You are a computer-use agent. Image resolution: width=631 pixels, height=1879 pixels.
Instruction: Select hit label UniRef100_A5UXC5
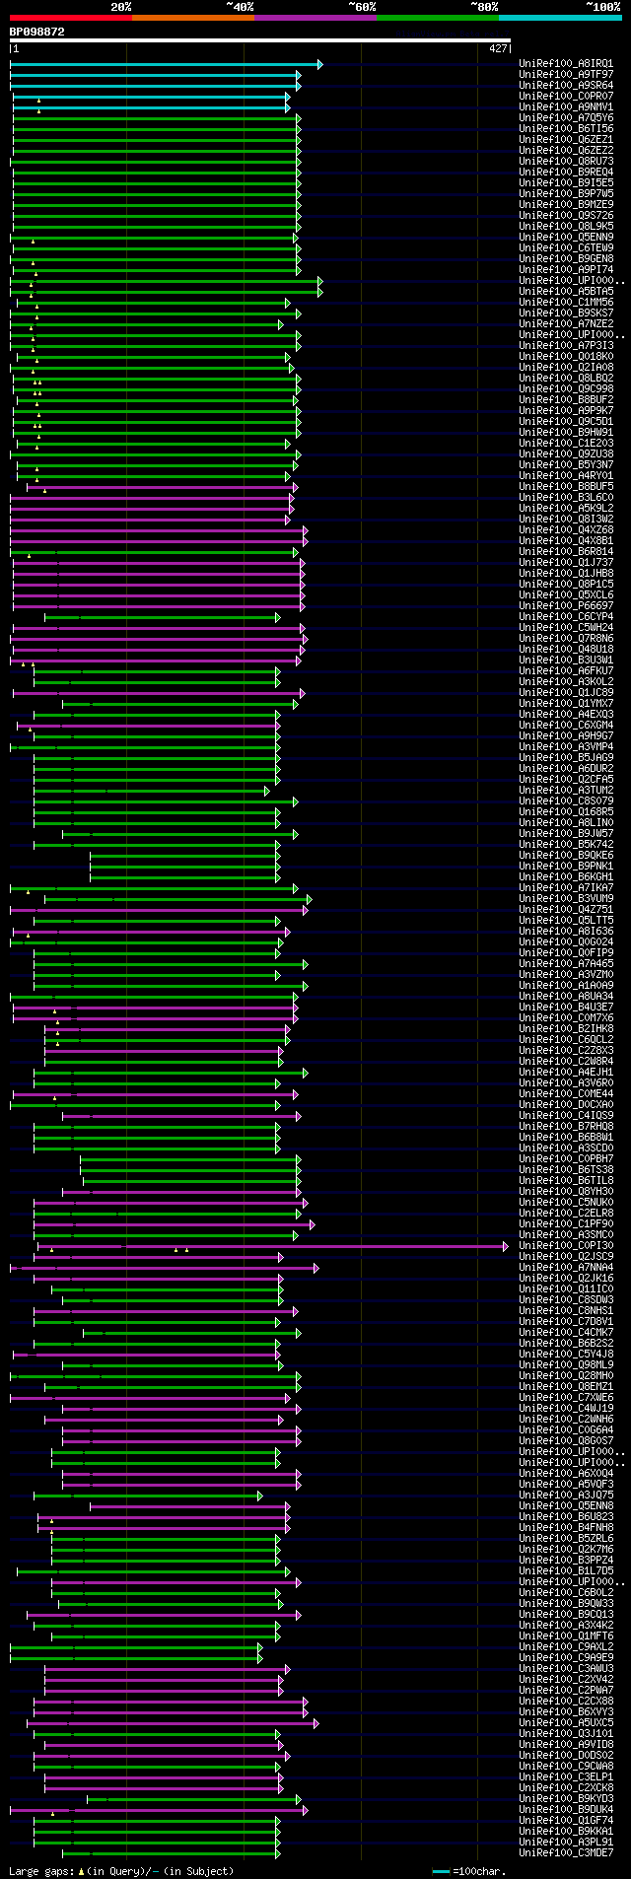tap(566, 1723)
